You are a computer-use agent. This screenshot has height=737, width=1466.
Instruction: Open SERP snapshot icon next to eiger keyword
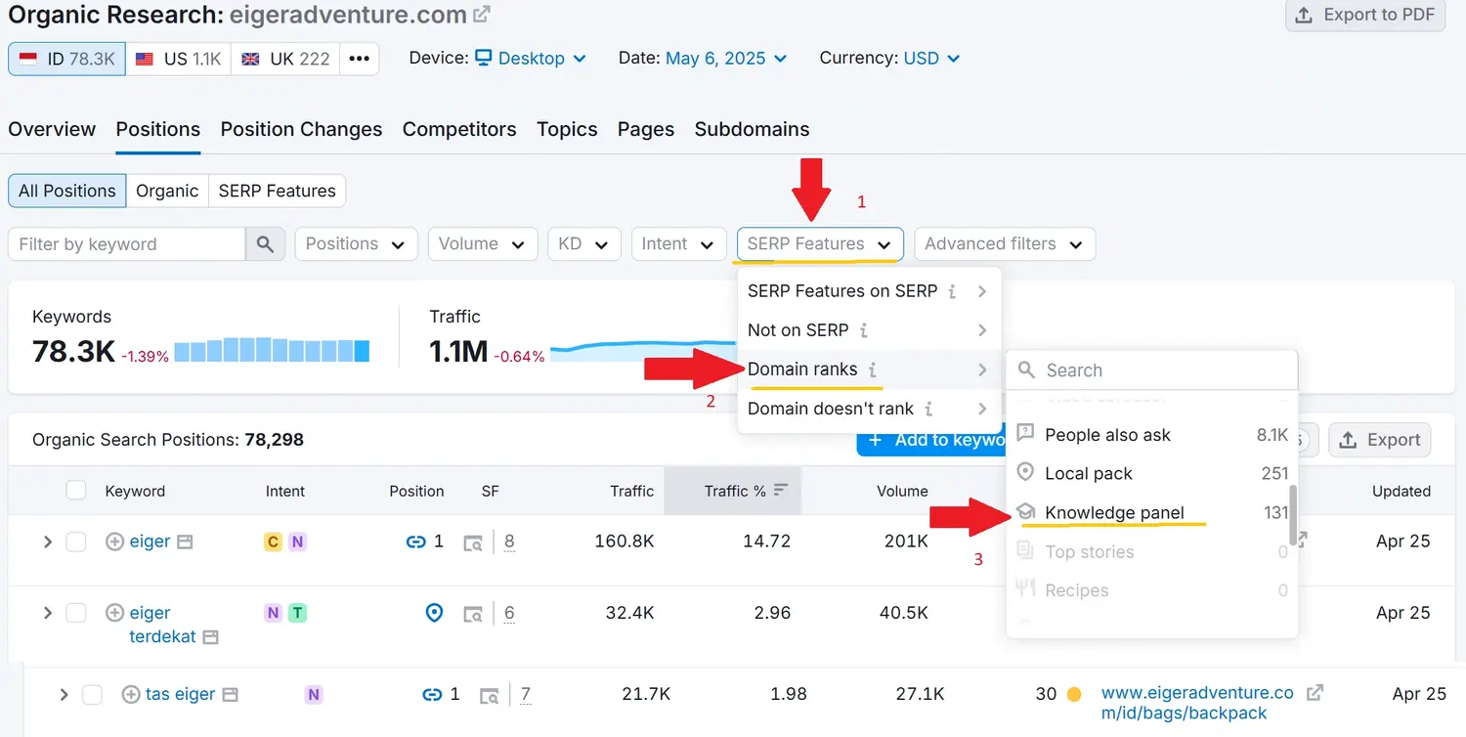pyautogui.click(x=185, y=542)
